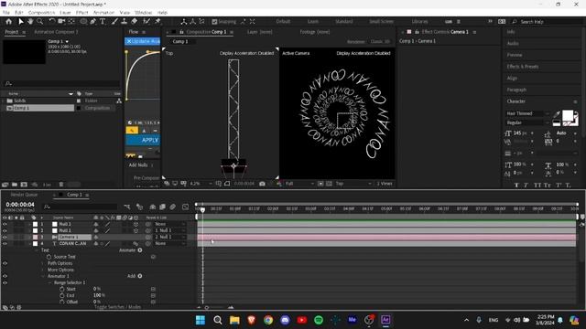Image resolution: width=586 pixels, height=329 pixels.
Task: Hide layer 2 Null 1 using the eye icon
Action: coord(5,230)
